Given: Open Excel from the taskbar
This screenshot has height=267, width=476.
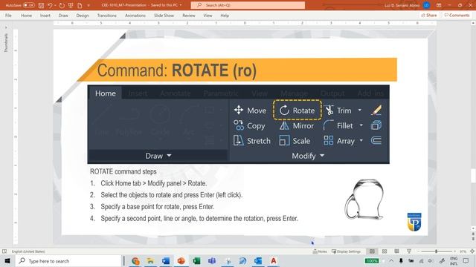Looking at the screenshot, I should point(196,260).
